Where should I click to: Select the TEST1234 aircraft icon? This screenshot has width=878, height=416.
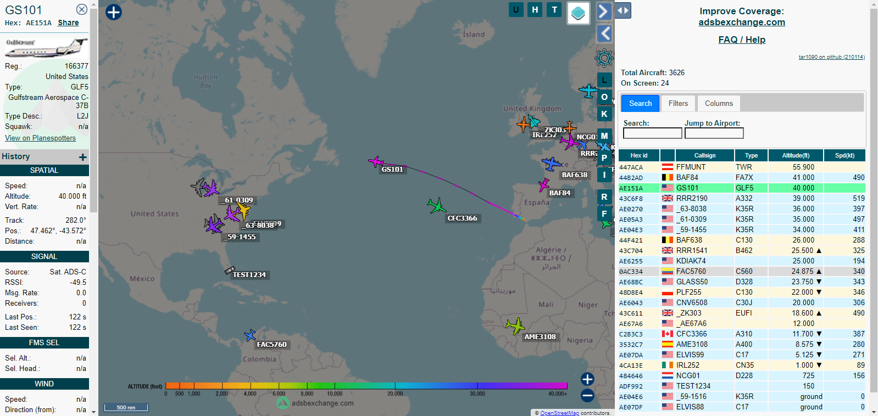coord(230,270)
